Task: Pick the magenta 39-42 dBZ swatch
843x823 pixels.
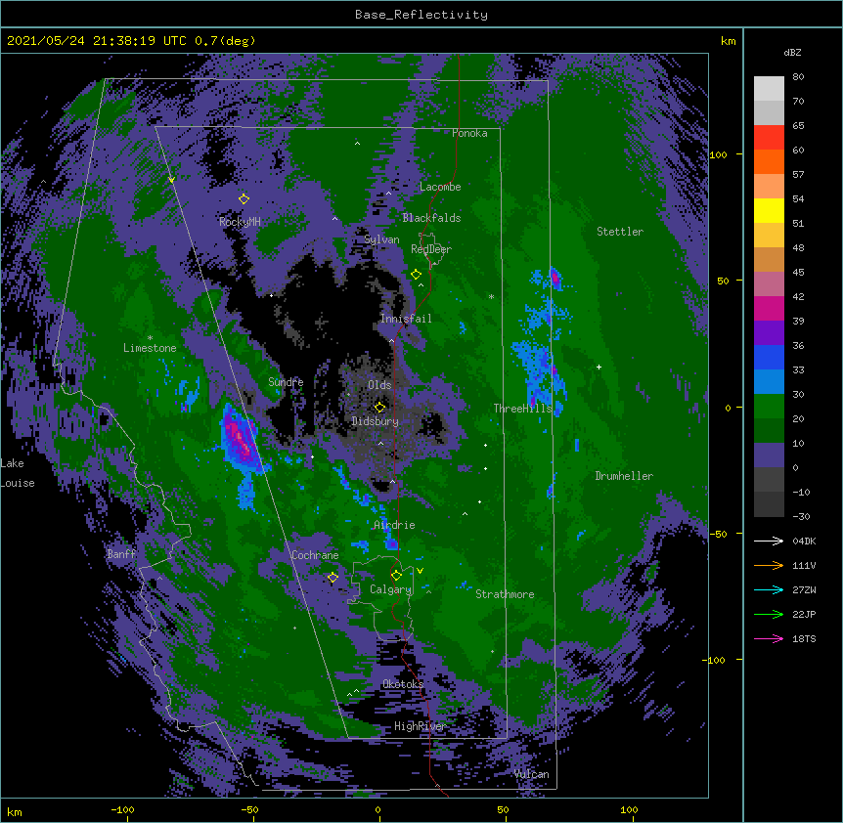Action: 769,308
